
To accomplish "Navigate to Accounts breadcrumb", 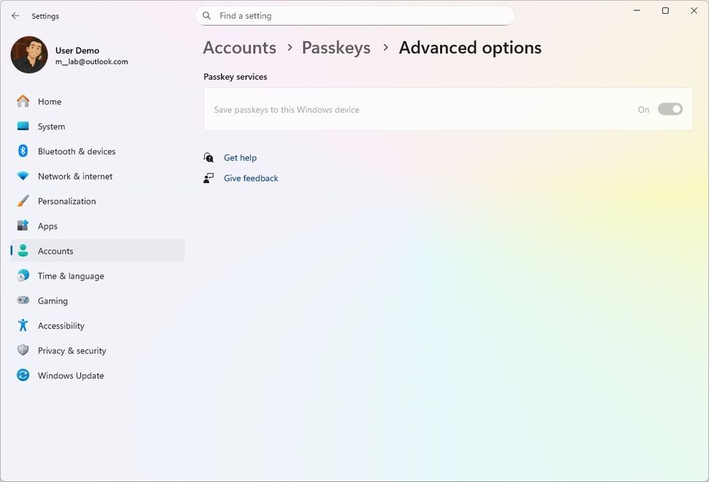I will pyautogui.click(x=239, y=48).
